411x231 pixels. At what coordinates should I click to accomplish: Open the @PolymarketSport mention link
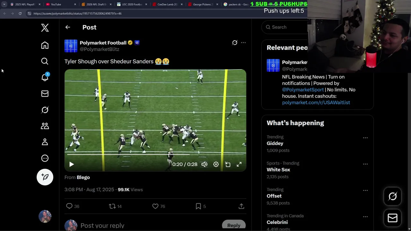point(303,90)
